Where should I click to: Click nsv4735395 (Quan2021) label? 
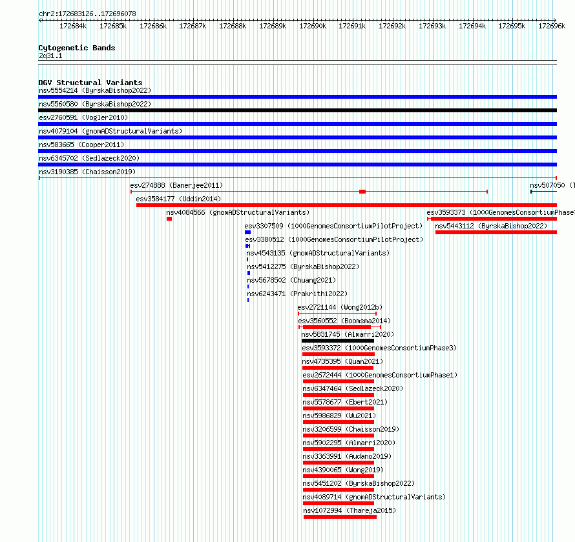click(342, 361)
